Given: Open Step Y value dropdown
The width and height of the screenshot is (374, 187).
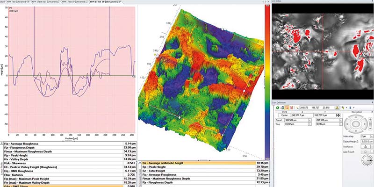Looking at the screenshot, I should coord(341,124).
